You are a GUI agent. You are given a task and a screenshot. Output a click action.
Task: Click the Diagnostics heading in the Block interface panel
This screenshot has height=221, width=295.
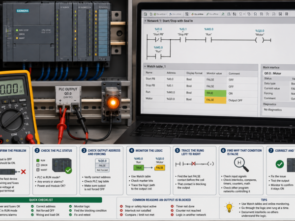coord(269,104)
